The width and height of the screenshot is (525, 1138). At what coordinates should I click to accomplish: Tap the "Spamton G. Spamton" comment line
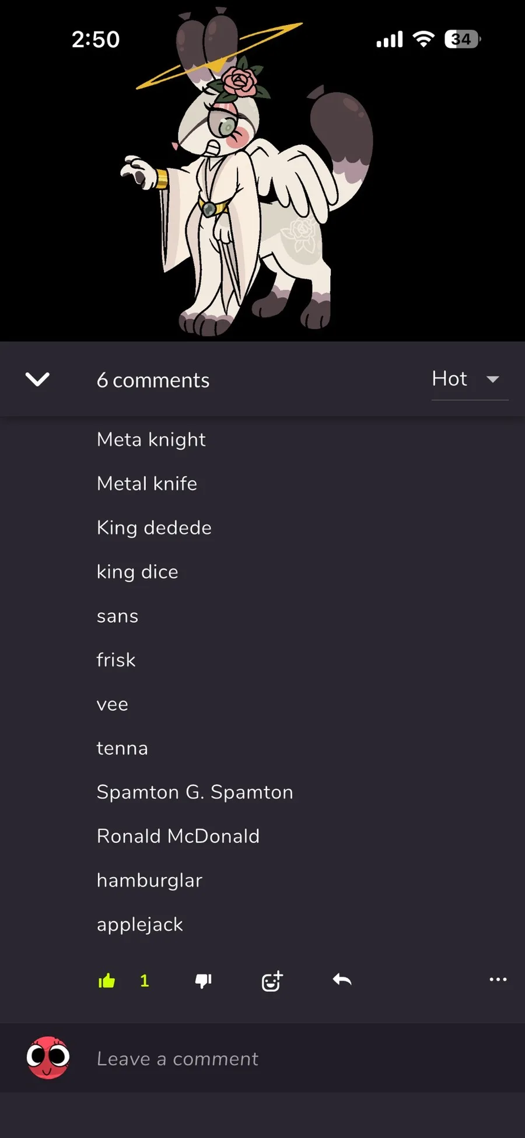pos(195,793)
